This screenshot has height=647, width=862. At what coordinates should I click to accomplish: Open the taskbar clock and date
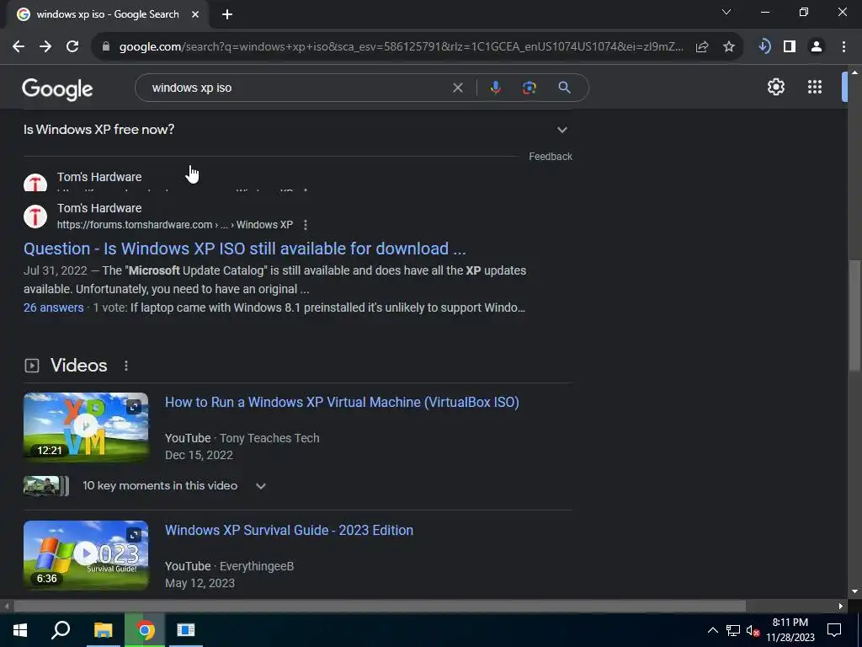click(790, 630)
